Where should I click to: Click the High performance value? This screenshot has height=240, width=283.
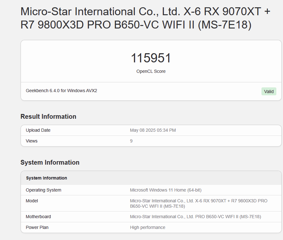pos(148,227)
